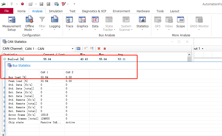This screenshot has width=222, height=136.
Task: Close the CAN Statistics window
Action: 187,42
